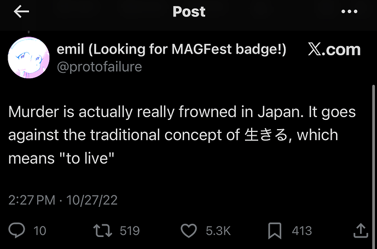Click the 2:27 PM timestamp

click(32, 200)
